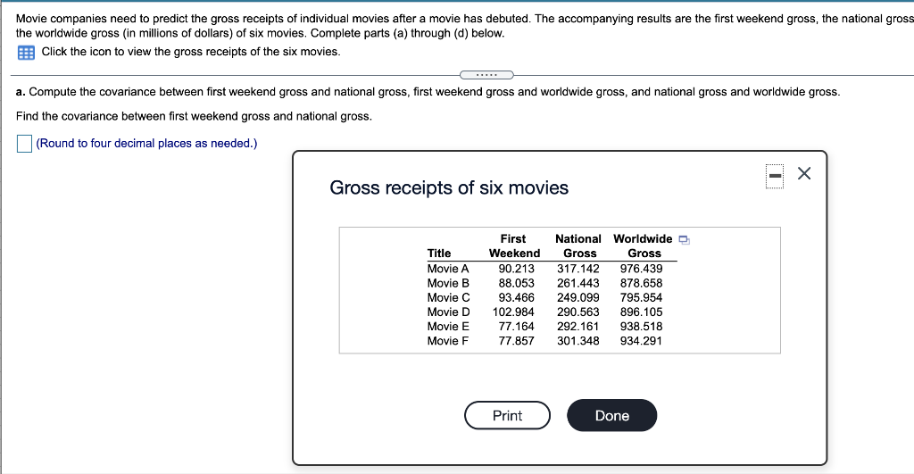Viewport: 914px width, 474px height.
Task: Select Movie B worldwide gross 878.658
Action: coord(641,283)
